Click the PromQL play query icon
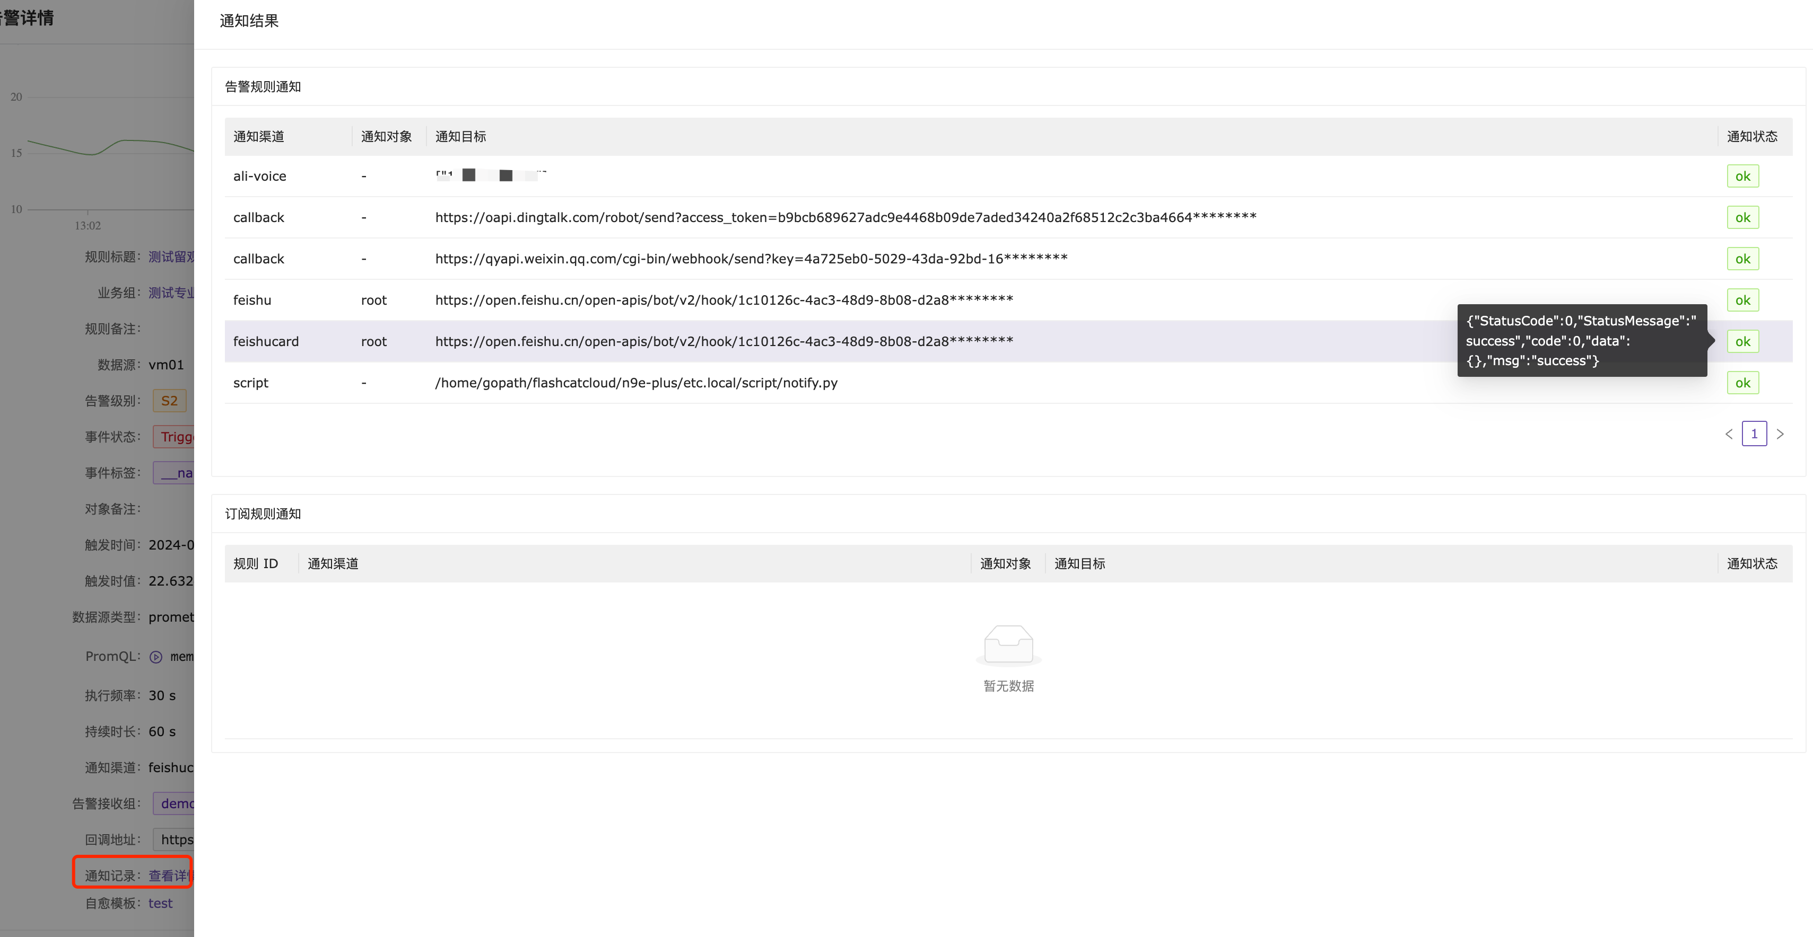 tap(156, 657)
